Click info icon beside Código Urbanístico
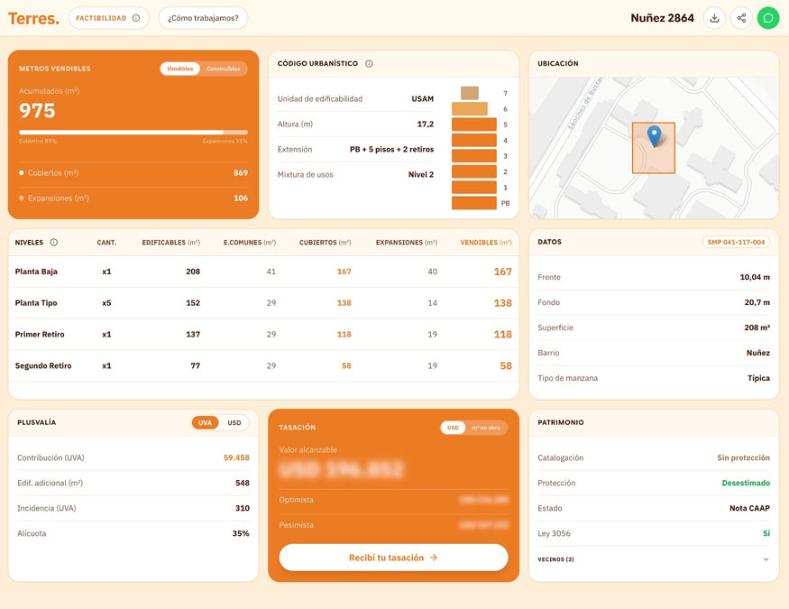The image size is (789, 609). [x=369, y=64]
